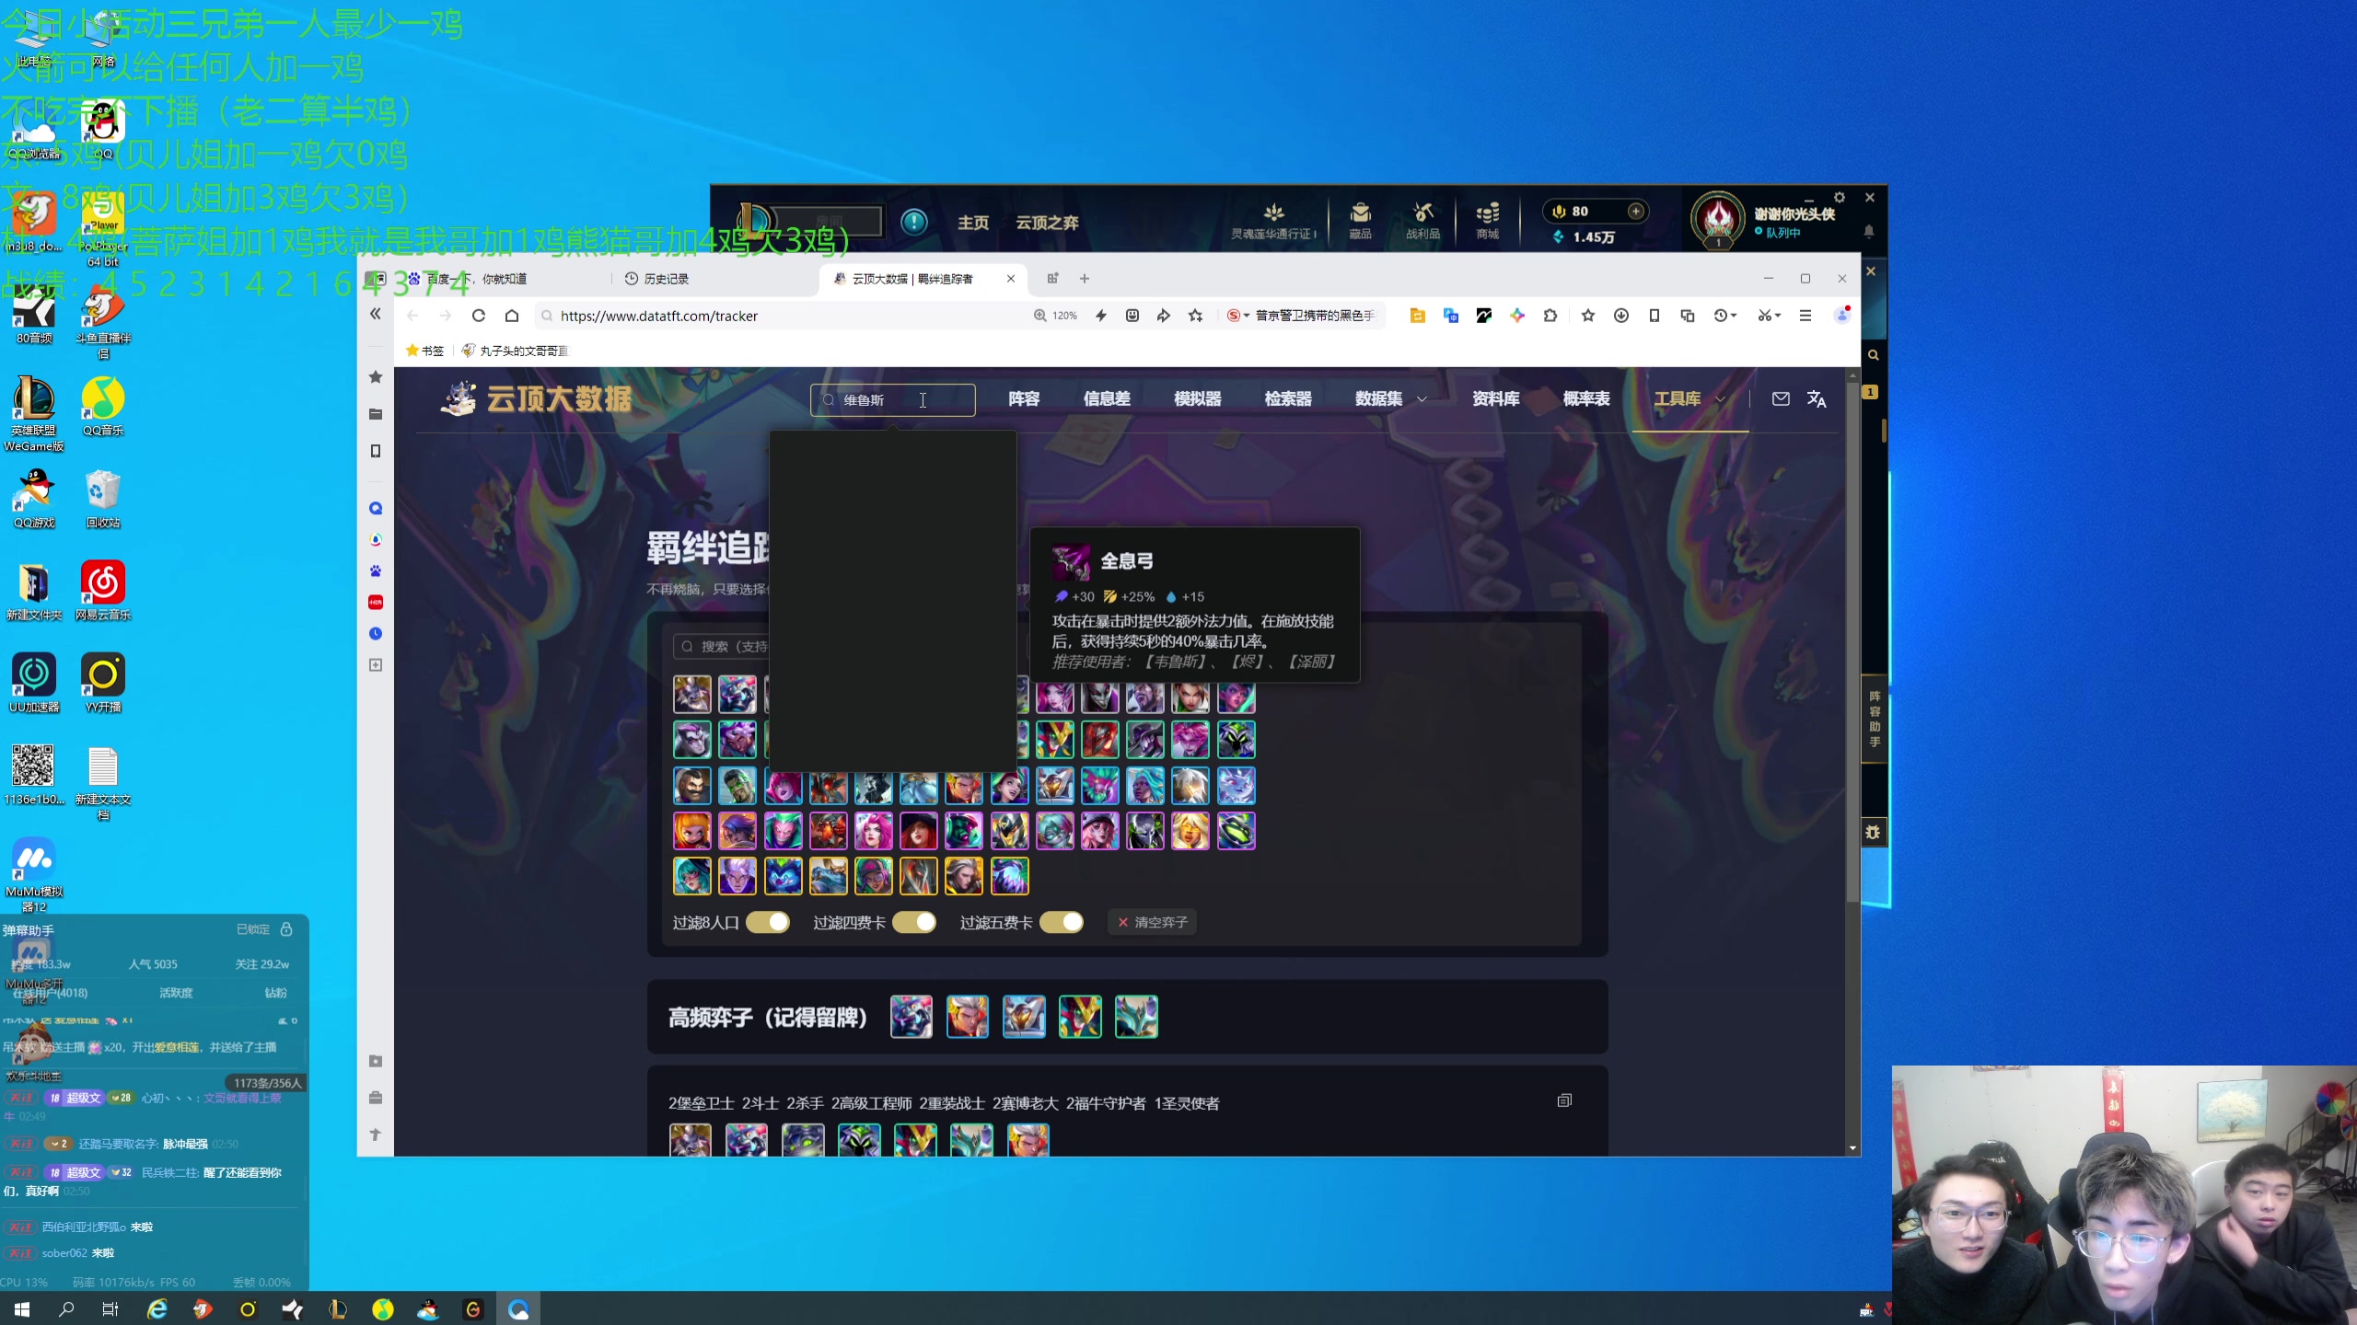Open the League client 战利品 loot icon

pos(1423,221)
